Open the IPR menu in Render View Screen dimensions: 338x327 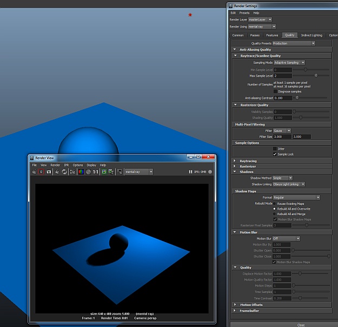pyautogui.click(x=67, y=165)
